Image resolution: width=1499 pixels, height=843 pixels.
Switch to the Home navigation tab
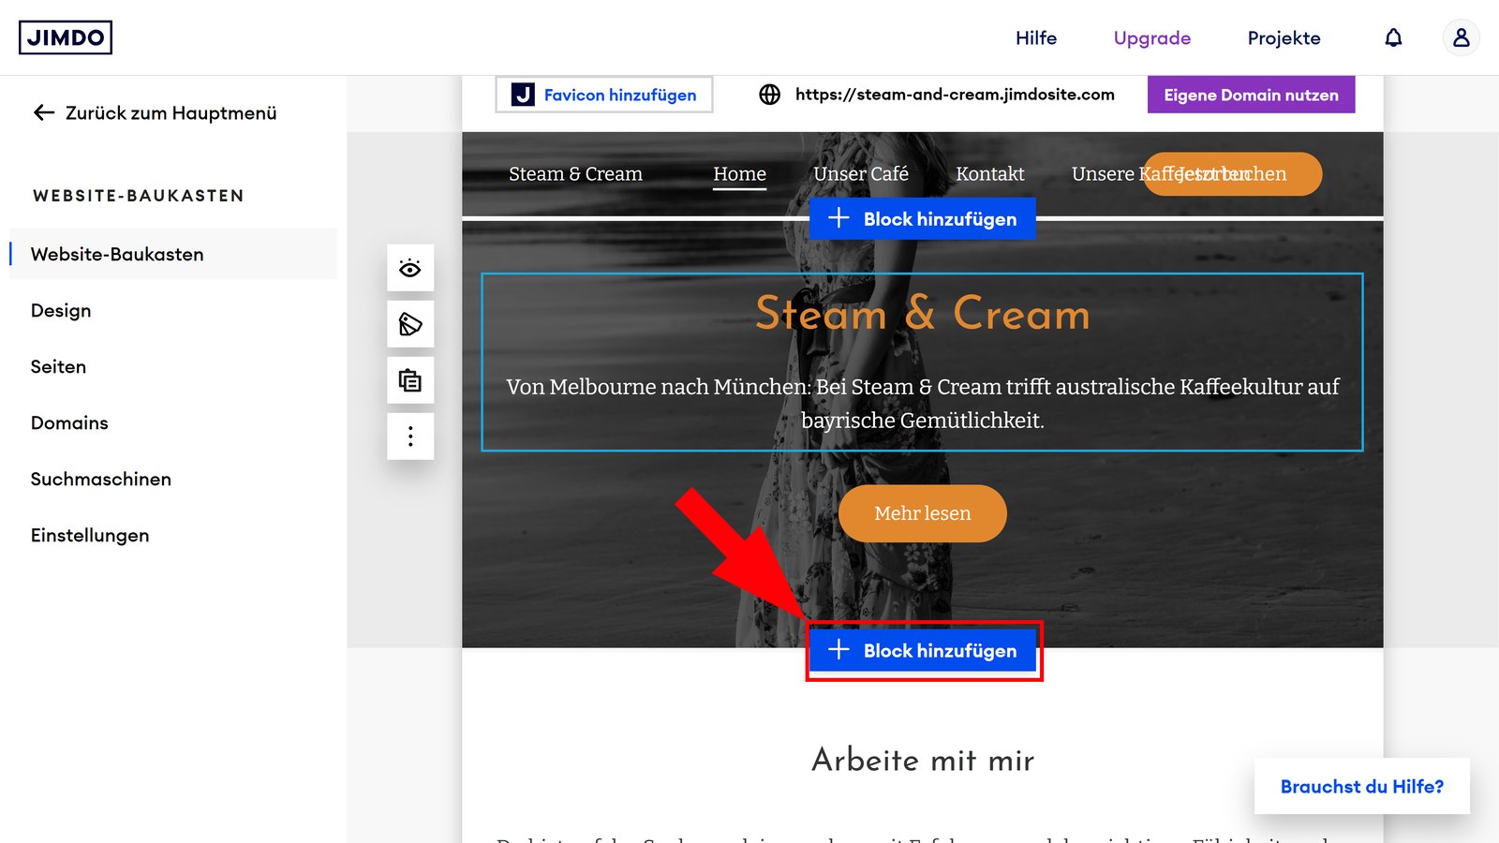(739, 173)
